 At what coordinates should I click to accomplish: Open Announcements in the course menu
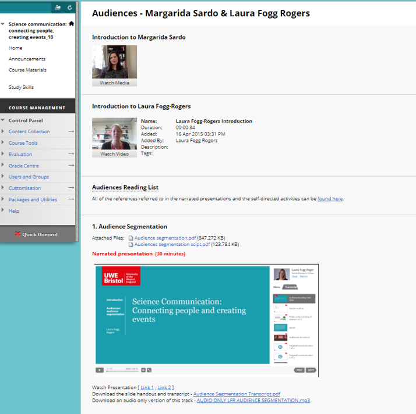click(x=27, y=59)
